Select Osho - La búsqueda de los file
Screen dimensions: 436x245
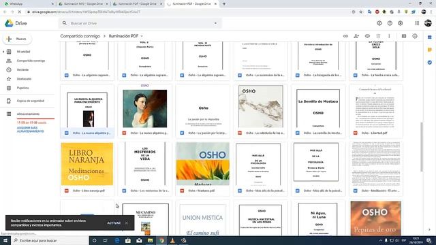(x=318, y=61)
